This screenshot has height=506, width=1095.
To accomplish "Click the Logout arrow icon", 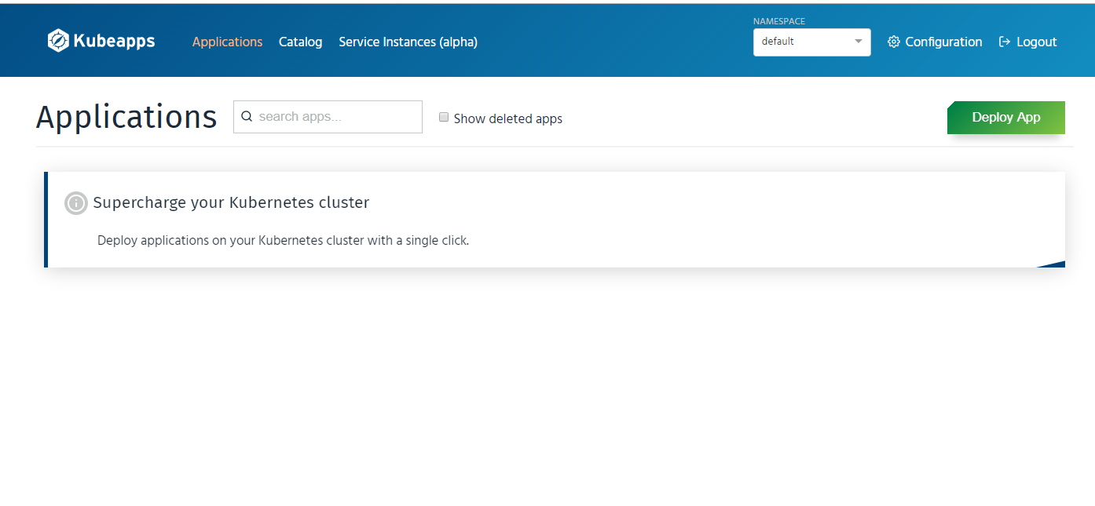I will click(1005, 42).
